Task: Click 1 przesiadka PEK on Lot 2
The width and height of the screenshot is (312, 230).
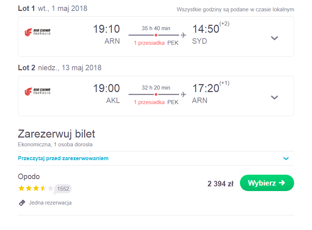Action: click(x=156, y=102)
